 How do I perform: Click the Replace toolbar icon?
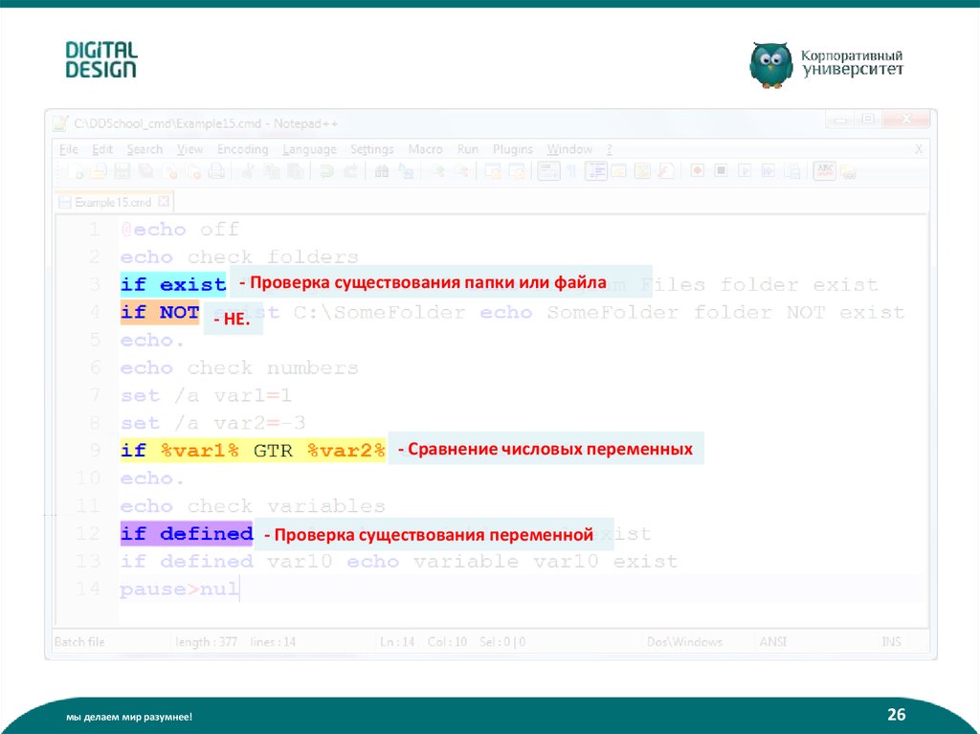[406, 171]
